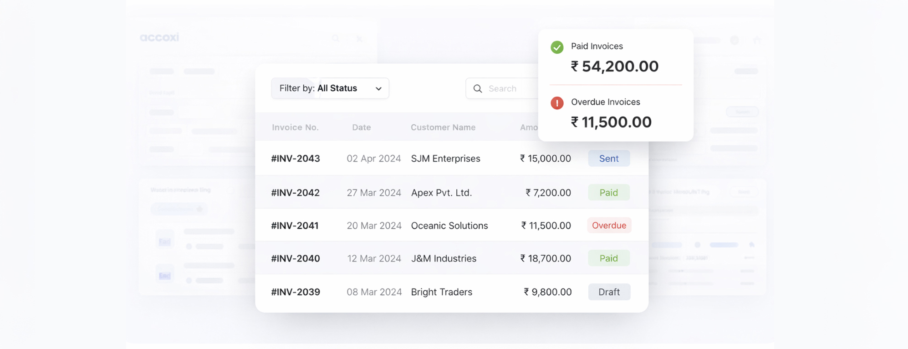The height and width of the screenshot is (349, 908).
Task: Click the ₹54,200.00 Paid Invoices total
Action: click(615, 66)
